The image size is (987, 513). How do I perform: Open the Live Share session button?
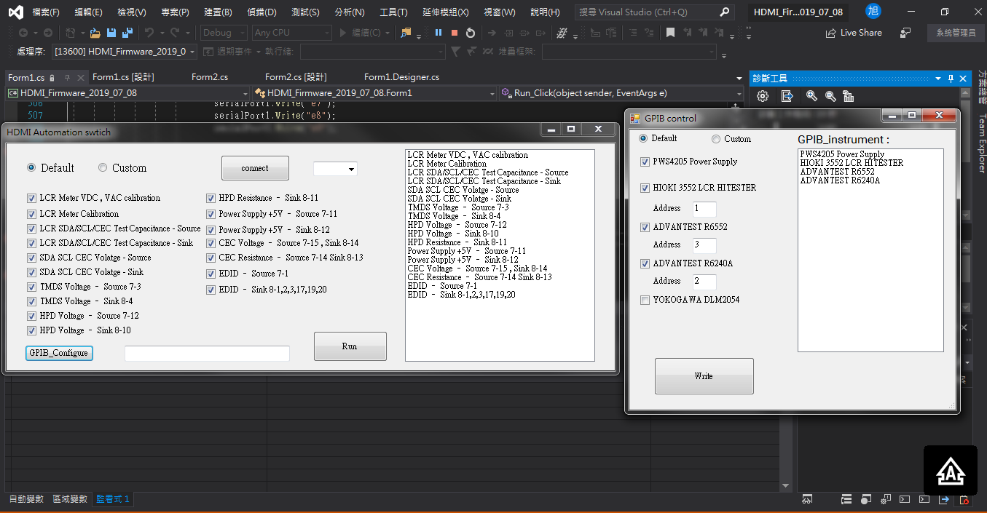853,33
